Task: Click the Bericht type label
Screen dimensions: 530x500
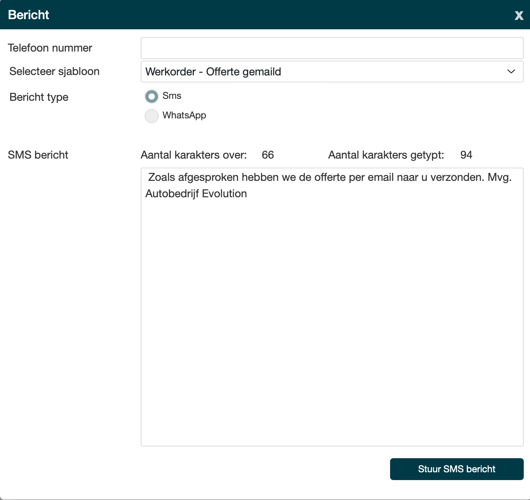Action: 39,97
